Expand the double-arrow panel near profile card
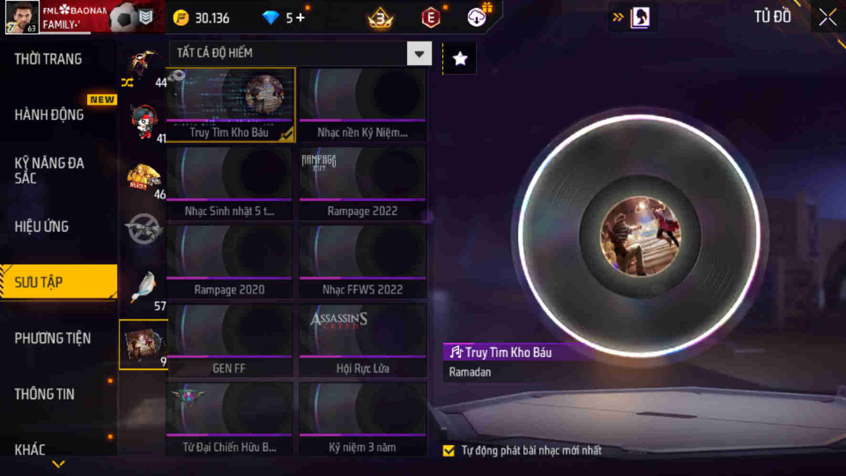This screenshot has width=846, height=476. [618, 18]
